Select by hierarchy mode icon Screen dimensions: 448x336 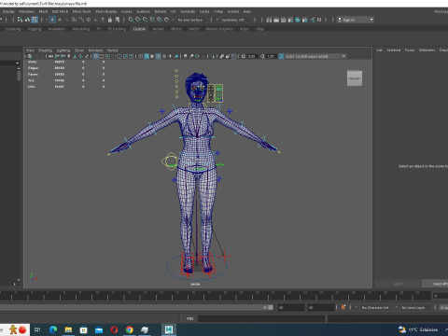(x=20, y=20)
